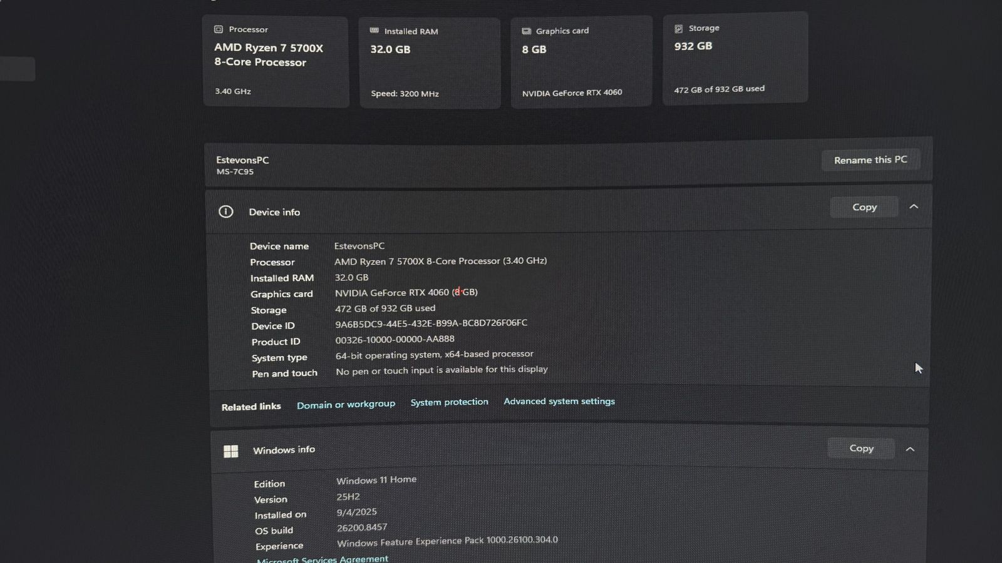Open System protection link

tap(449, 402)
